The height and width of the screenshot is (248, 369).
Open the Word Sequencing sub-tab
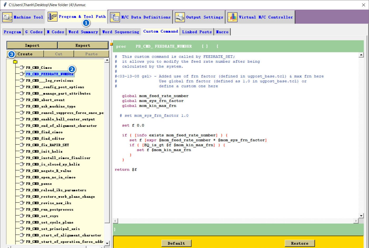coord(120,32)
